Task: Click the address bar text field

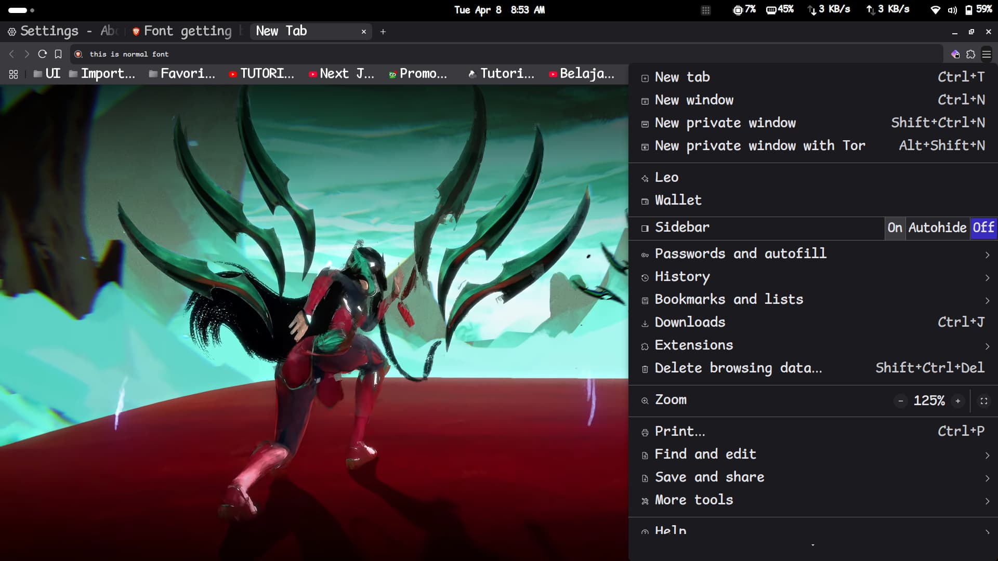Action: 507,54
